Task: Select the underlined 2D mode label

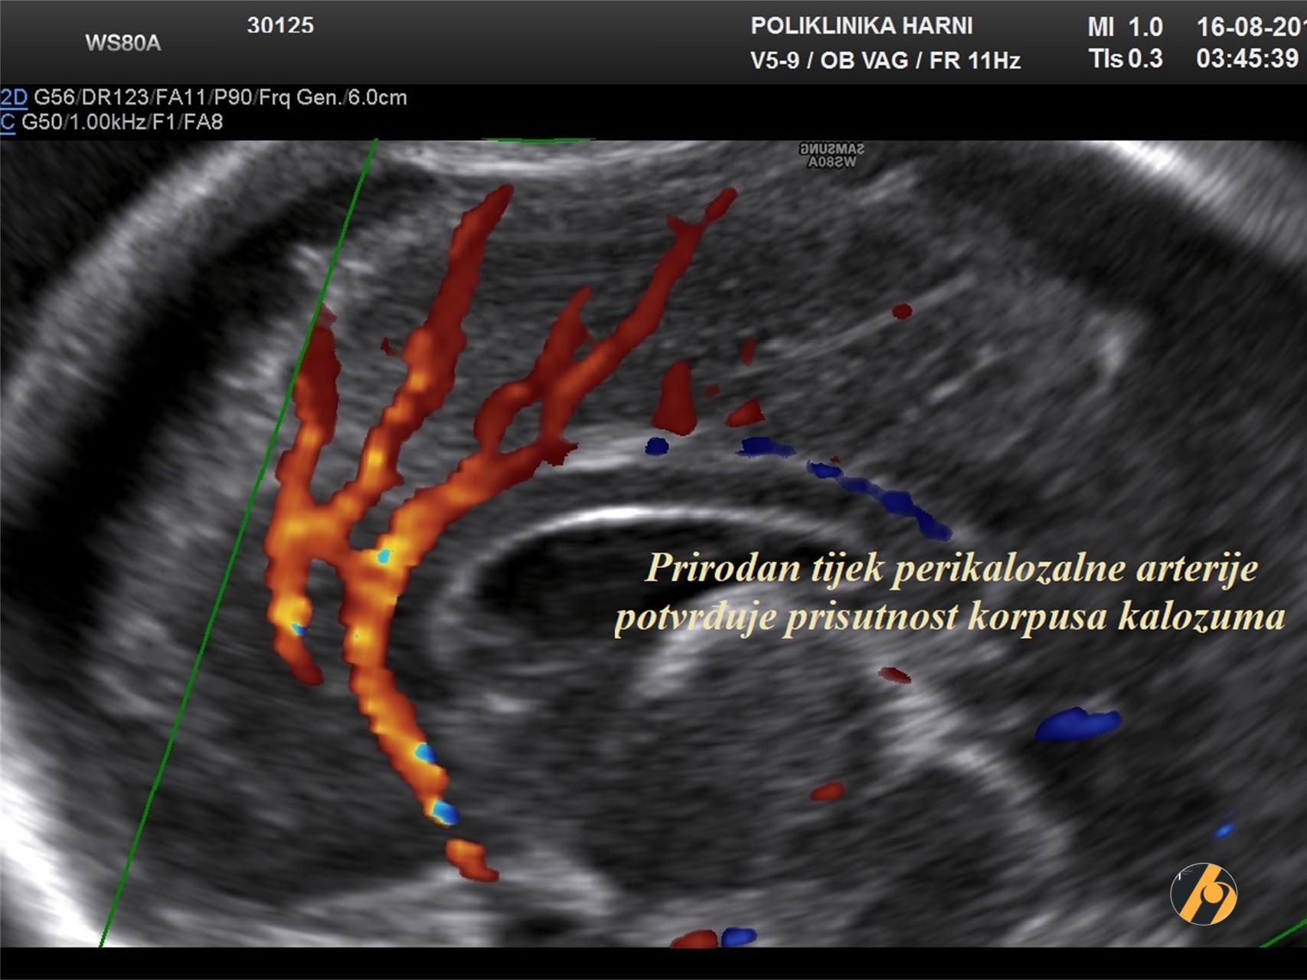Action: point(14,97)
